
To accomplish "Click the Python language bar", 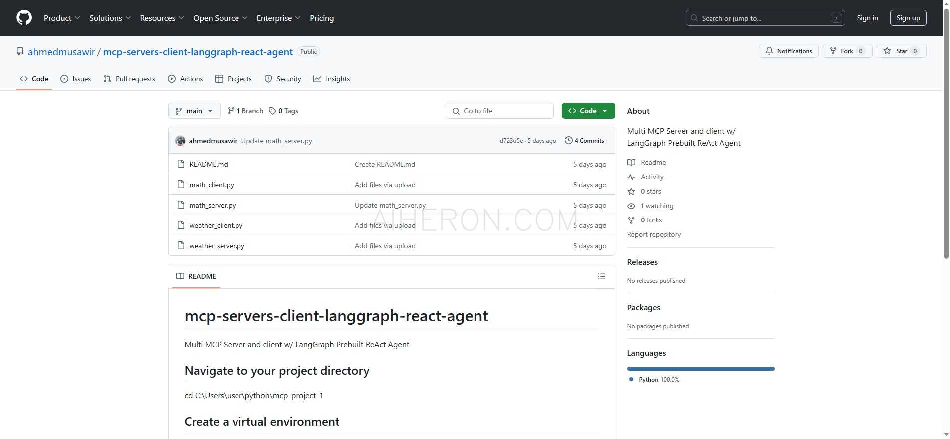I will coord(701,369).
